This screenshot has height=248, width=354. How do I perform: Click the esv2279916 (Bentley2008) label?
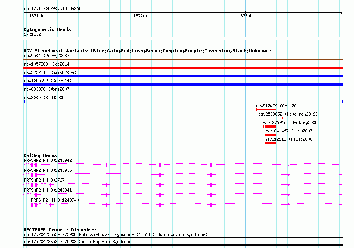291,122
